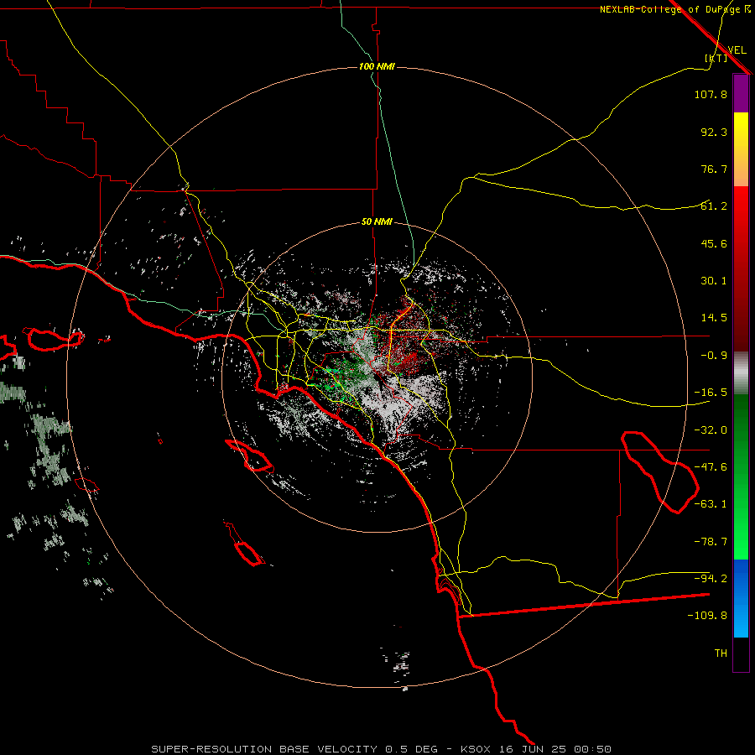The height and width of the screenshot is (755, 755).
Task: Click the Salton Sea outline on the map
Action: click(659, 472)
